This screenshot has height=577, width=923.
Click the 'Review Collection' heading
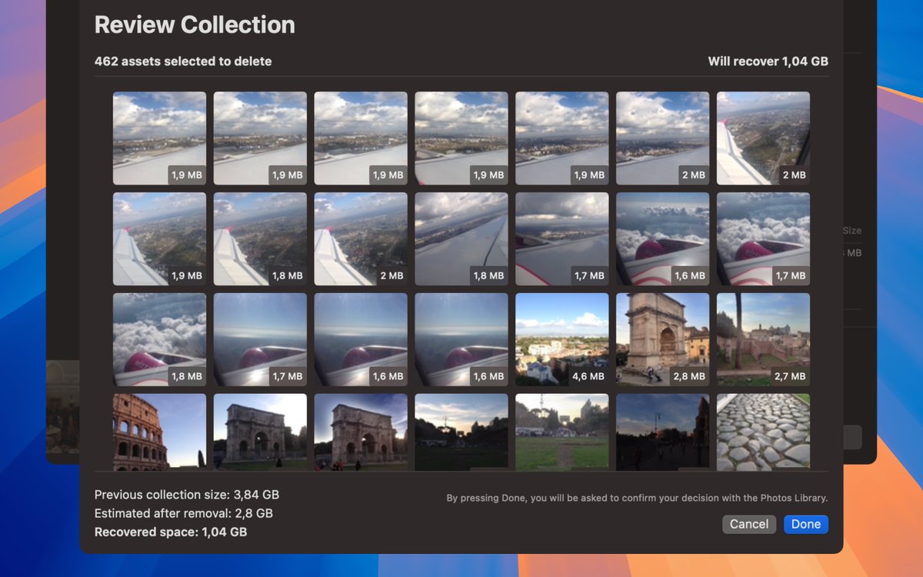pos(195,25)
